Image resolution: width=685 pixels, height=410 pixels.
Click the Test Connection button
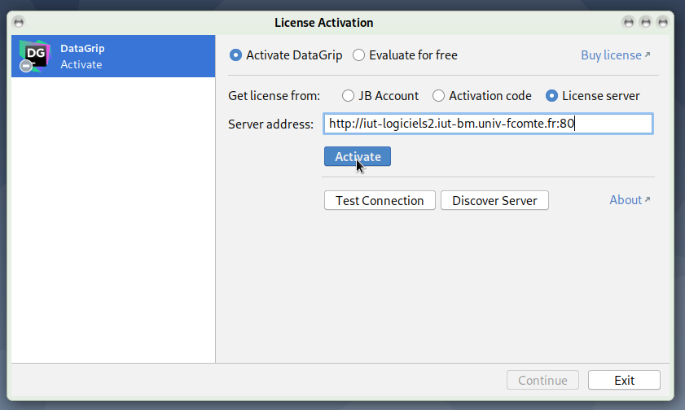(380, 200)
